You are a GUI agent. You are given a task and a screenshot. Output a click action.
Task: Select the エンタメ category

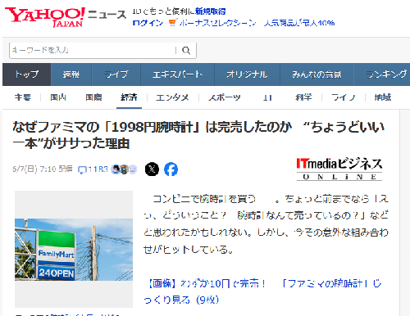(x=172, y=97)
